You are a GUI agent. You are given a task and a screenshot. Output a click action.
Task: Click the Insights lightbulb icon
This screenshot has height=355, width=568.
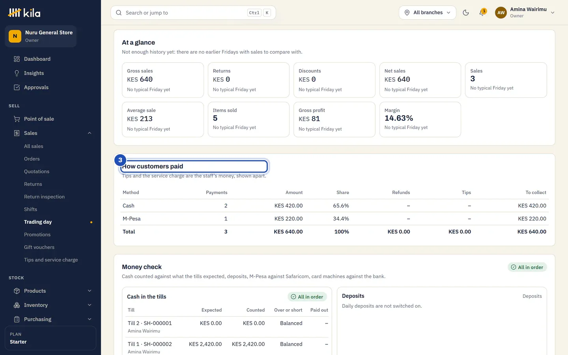[x=17, y=73]
